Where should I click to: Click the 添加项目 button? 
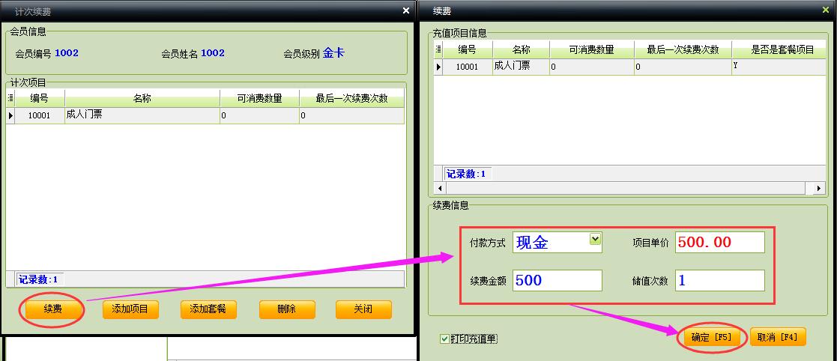130,309
